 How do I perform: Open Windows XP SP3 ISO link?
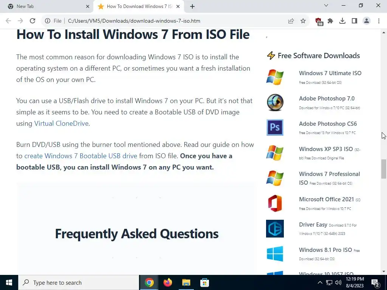click(326, 149)
